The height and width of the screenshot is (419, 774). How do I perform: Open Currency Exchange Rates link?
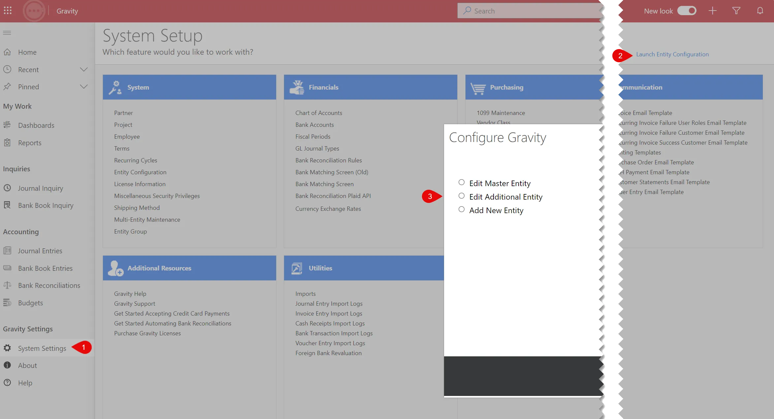328,209
